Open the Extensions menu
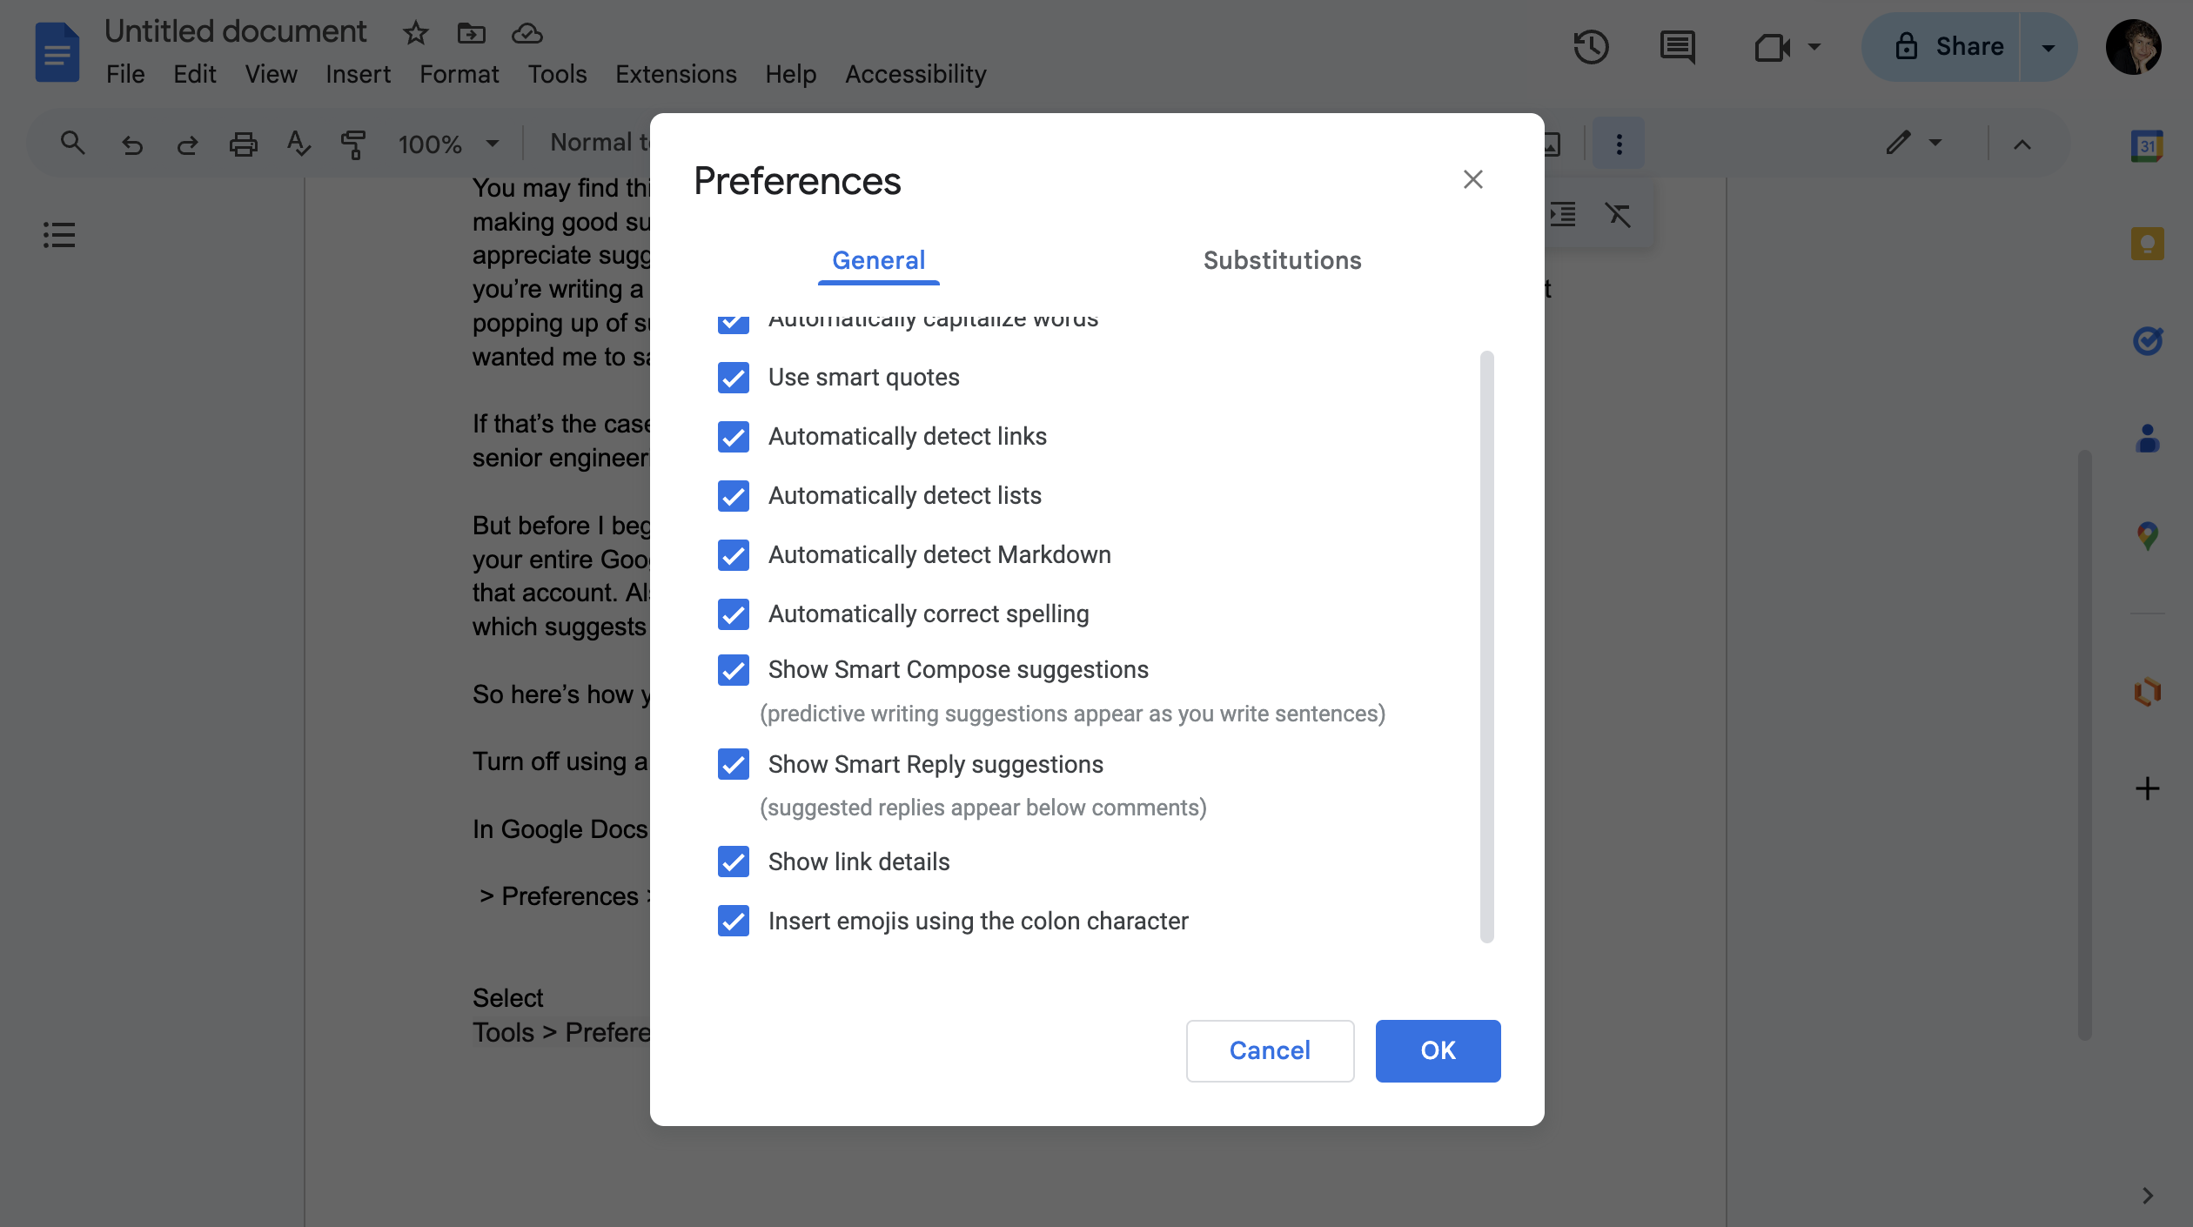The width and height of the screenshot is (2193, 1227). (675, 74)
